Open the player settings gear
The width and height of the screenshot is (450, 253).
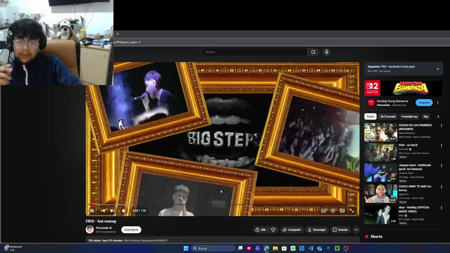click(333, 210)
